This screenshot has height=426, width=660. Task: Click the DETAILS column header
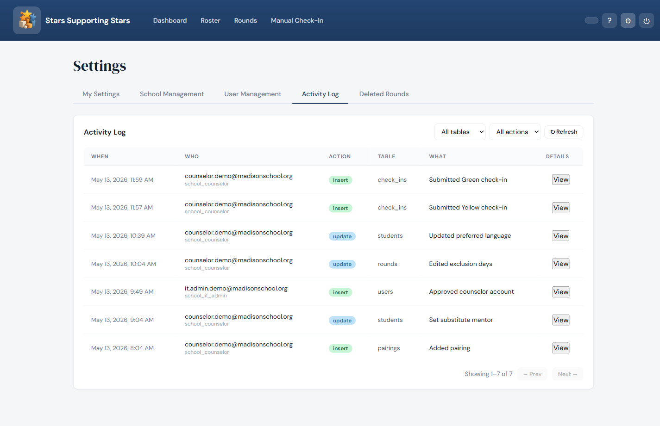click(557, 156)
